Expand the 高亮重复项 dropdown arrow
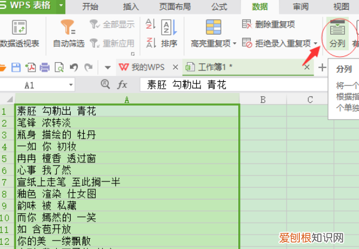The image size is (359, 249). 235,43
